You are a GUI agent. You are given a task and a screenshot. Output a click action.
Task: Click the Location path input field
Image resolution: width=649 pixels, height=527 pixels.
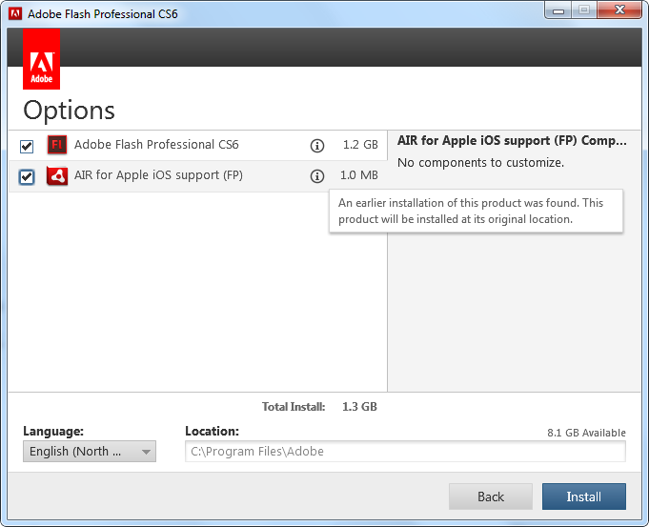tap(405, 452)
